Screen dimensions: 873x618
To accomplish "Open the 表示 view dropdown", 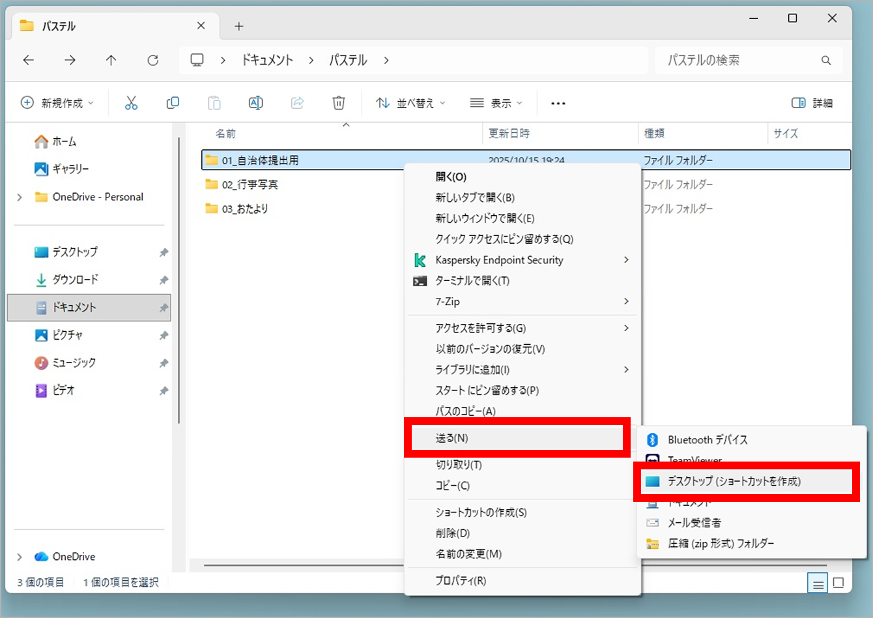I will [x=496, y=103].
